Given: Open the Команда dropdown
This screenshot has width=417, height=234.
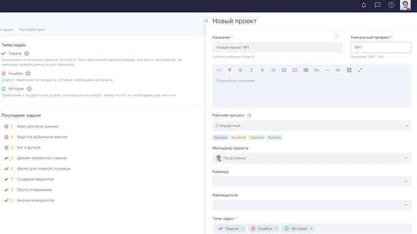Looking at the screenshot, I should click(312, 181).
